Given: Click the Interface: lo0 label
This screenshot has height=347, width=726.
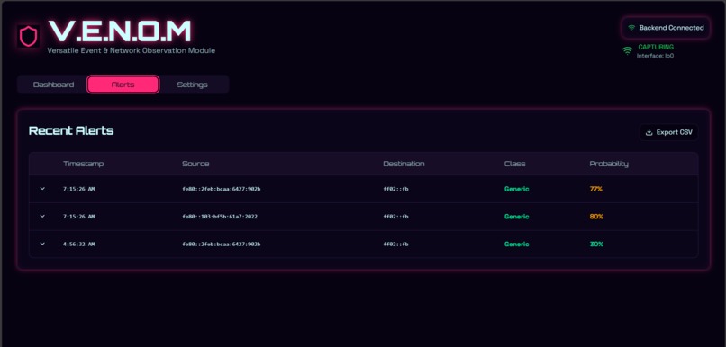Looking at the screenshot, I should [x=655, y=56].
